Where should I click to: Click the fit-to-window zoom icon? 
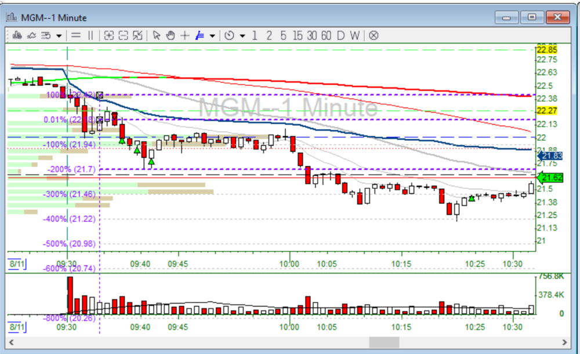coord(137,35)
